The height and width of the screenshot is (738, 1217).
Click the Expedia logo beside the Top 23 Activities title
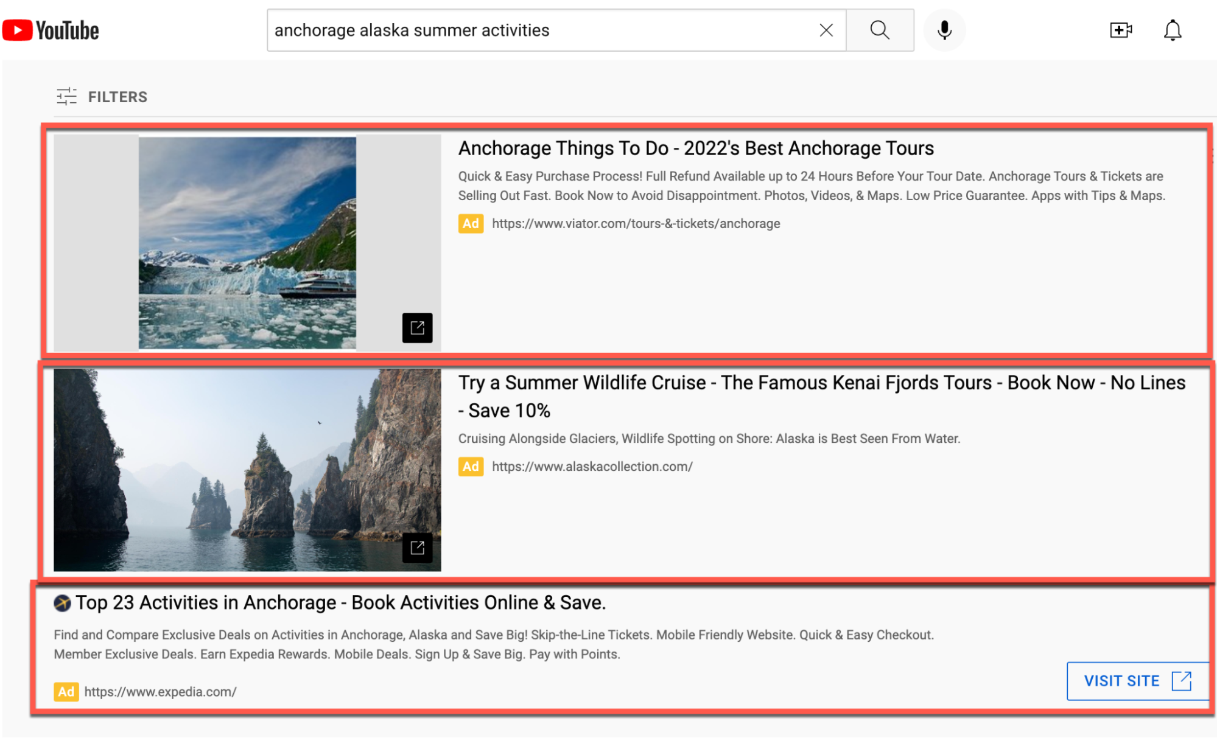pos(61,602)
